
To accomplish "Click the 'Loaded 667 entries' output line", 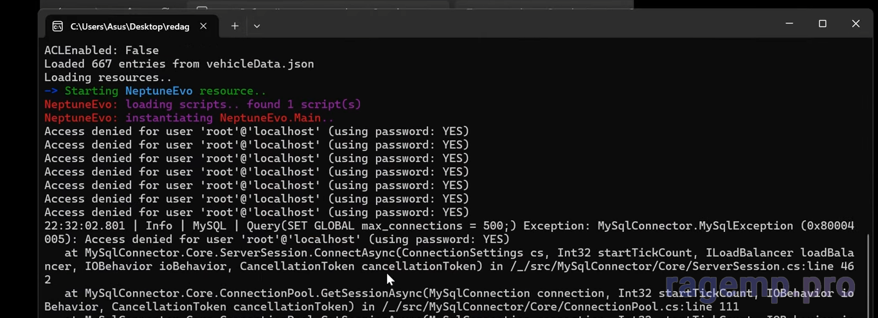I will (179, 64).
